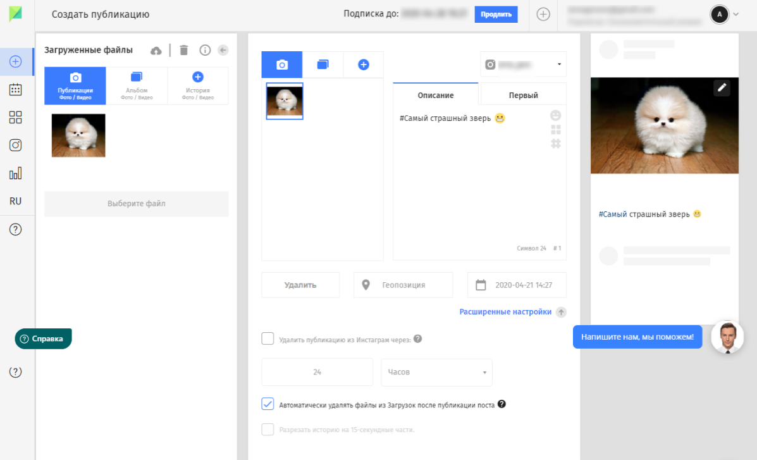Toggle 'Разрезать историю на 15-секундные части' checkbox
Screen dimensions: 757x460
(x=268, y=429)
